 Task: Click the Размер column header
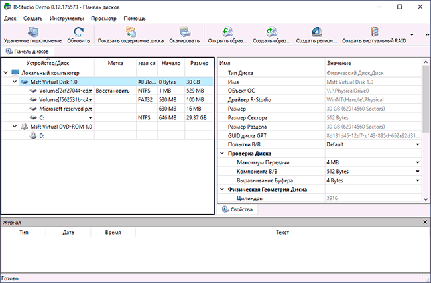(x=199, y=63)
